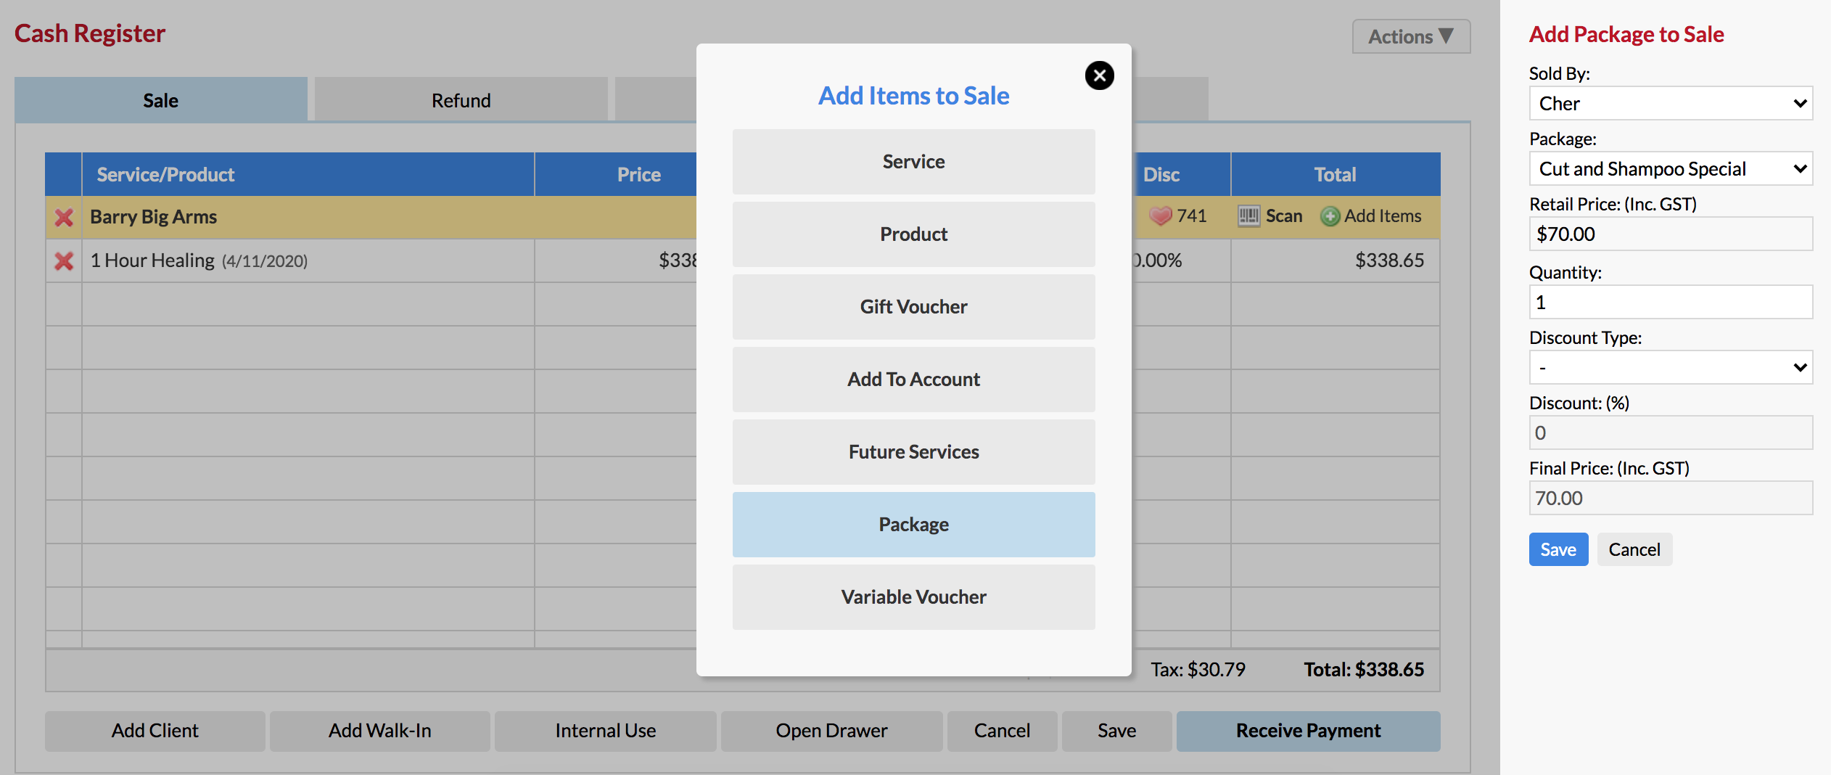Viewport: 1831px width, 775px height.
Task: Click into the Quantity input field
Action: point(1670,303)
